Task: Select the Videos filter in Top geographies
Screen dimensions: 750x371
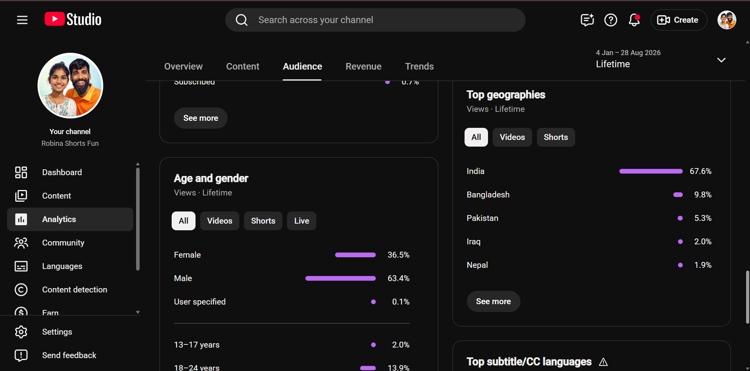Action: pyautogui.click(x=512, y=137)
